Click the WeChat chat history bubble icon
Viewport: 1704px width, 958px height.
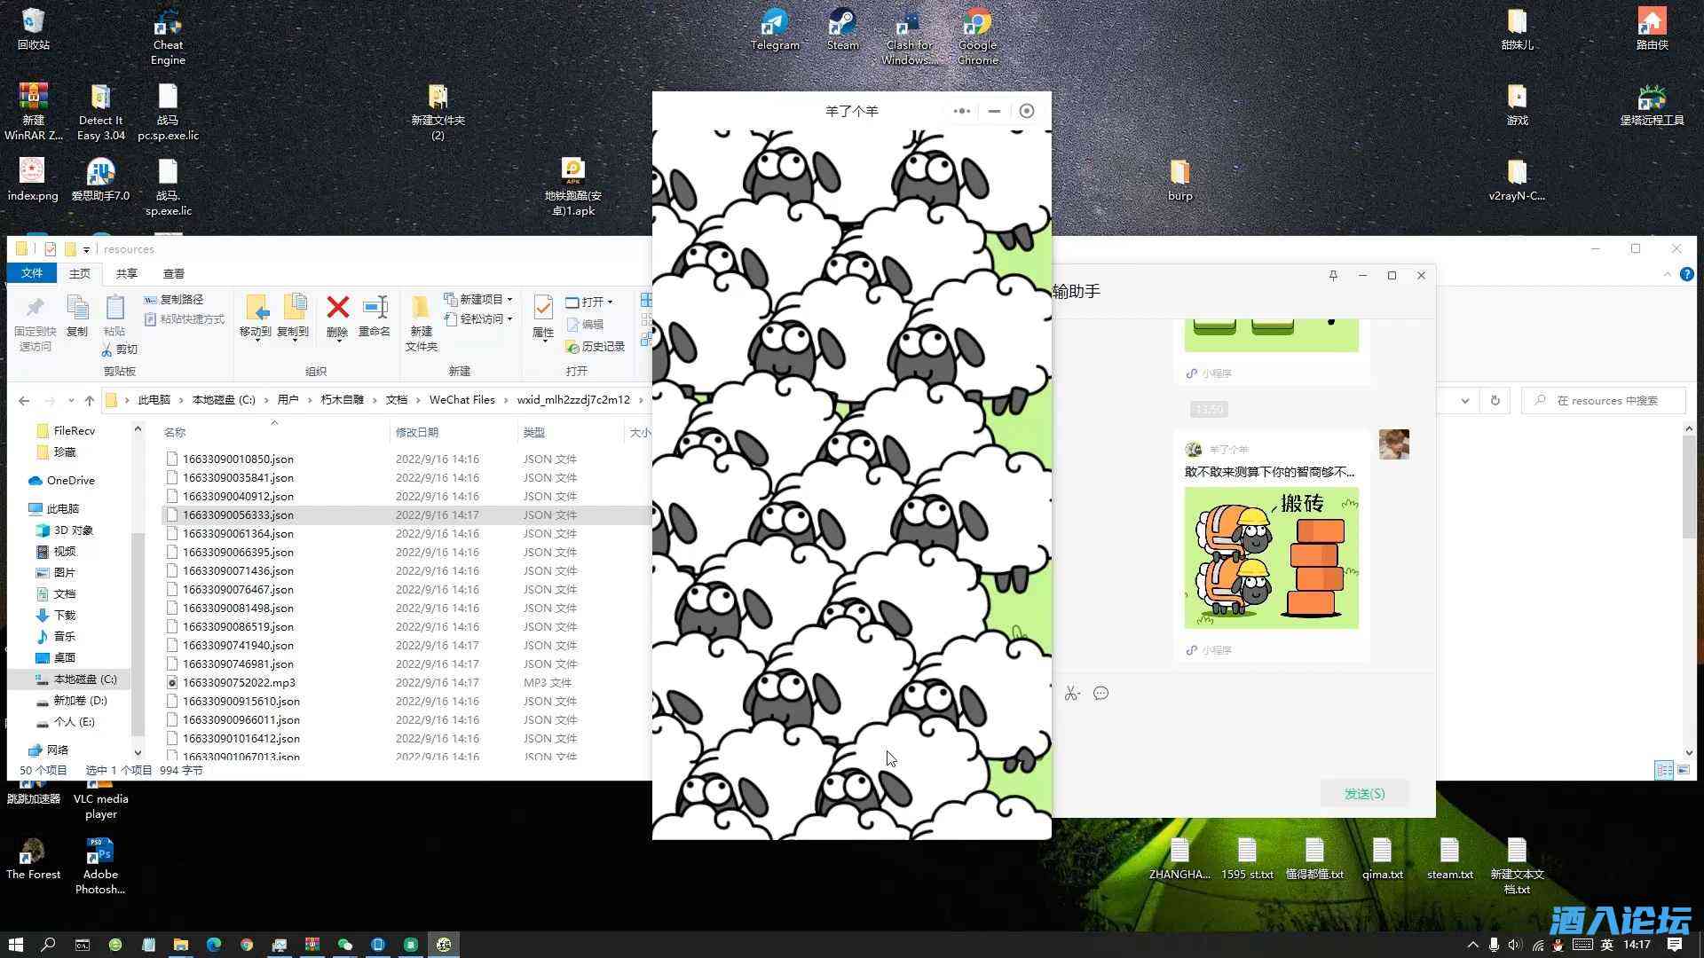(1101, 694)
